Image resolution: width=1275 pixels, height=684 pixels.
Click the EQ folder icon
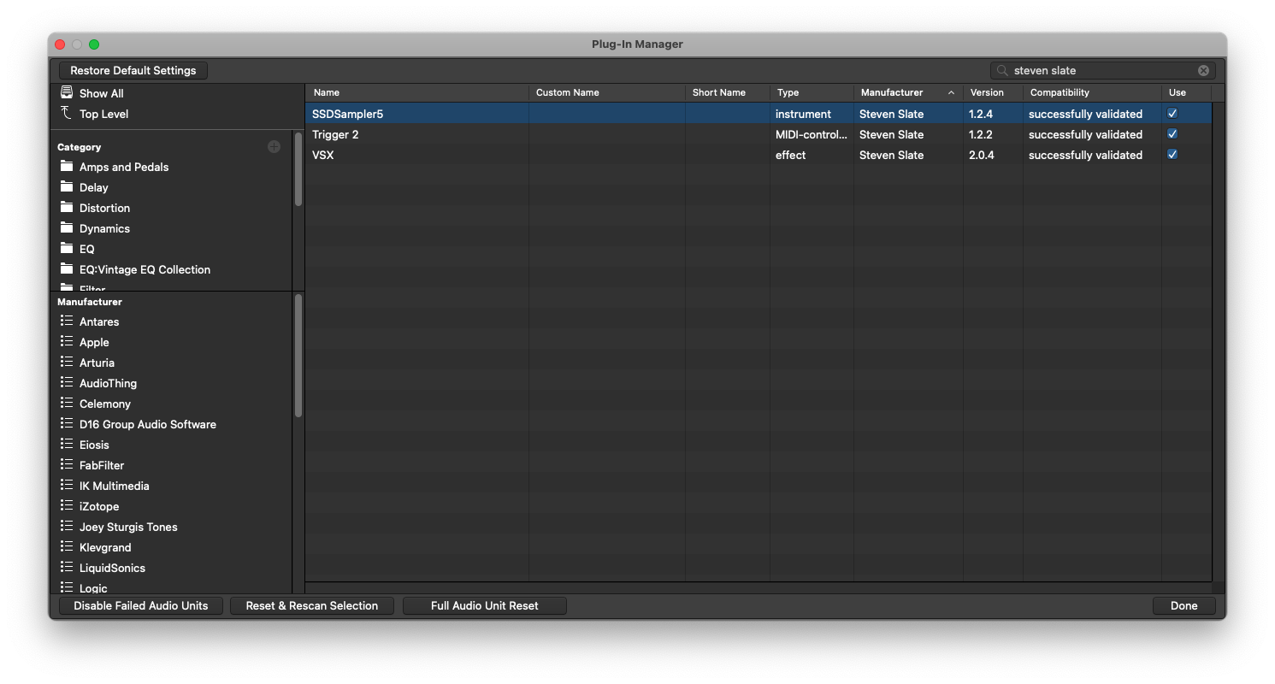(x=67, y=248)
